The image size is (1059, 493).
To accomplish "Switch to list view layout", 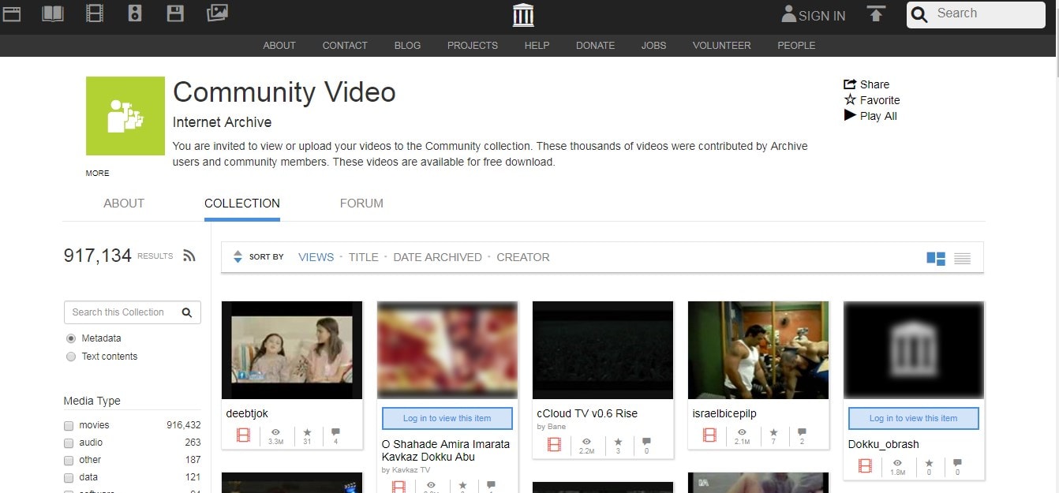I will 962,258.
